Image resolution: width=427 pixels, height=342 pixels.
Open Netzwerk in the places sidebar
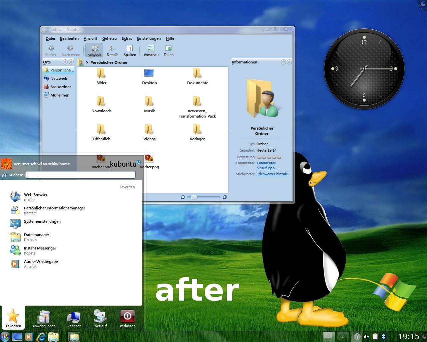(x=59, y=78)
